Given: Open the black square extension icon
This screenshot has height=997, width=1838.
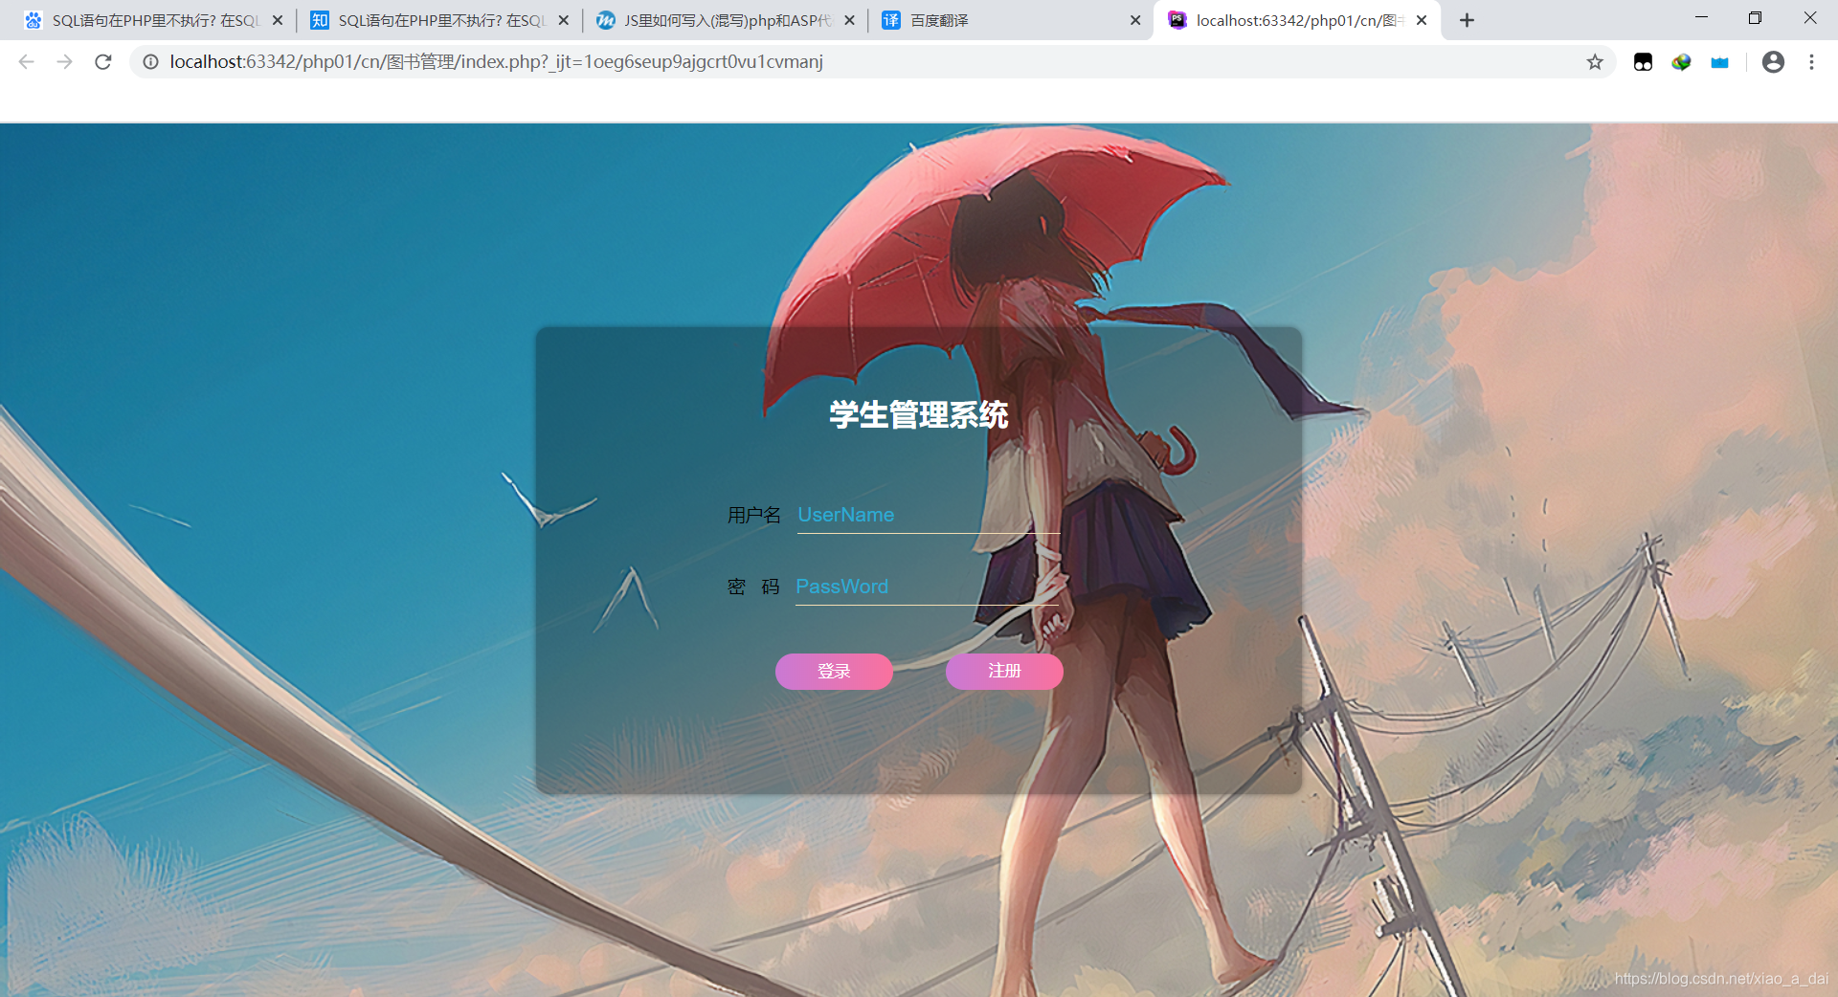Looking at the screenshot, I should pos(1643,62).
